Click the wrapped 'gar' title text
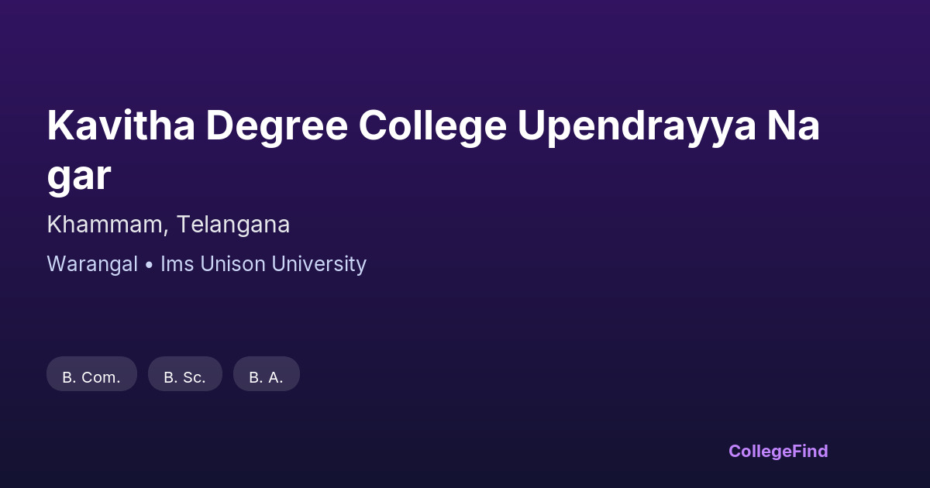Image resolution: width=930 pixels, height=488 pixels. (79, 176)
